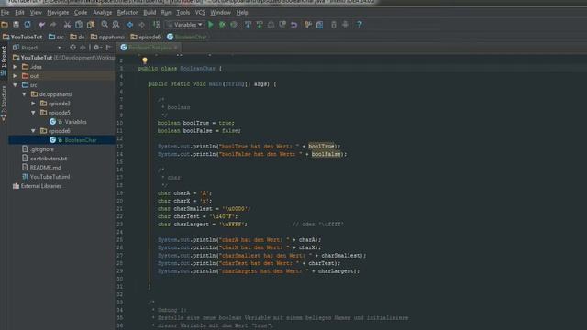Click the Find magnifier icon
Screen dimensions: 587x330
pyautogui.click(x=105, y=25)
